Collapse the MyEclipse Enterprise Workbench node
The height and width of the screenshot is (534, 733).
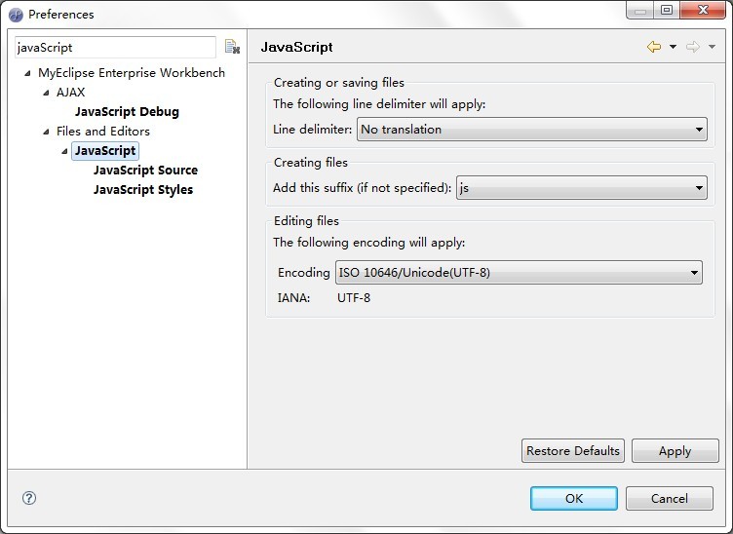(27, 73)
